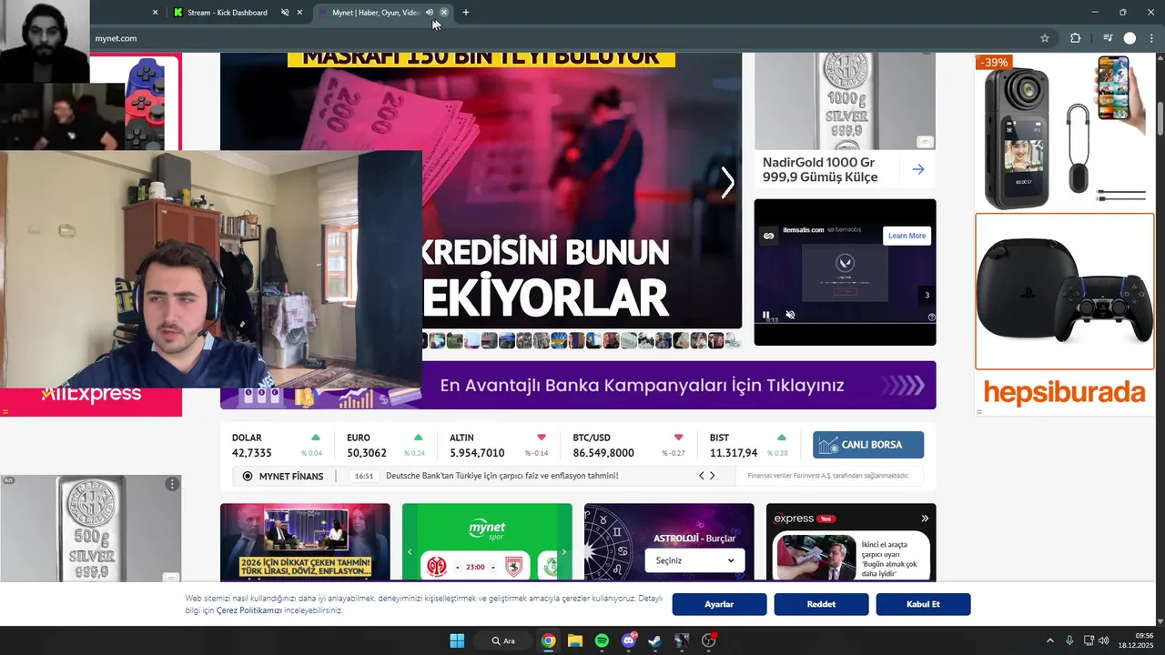Open the hepsiburada ad logo

point(1064,393)
